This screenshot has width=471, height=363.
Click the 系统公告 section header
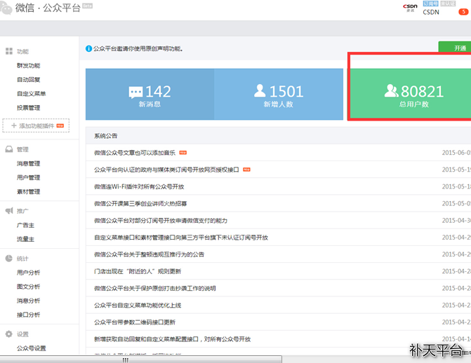(106, 136)
